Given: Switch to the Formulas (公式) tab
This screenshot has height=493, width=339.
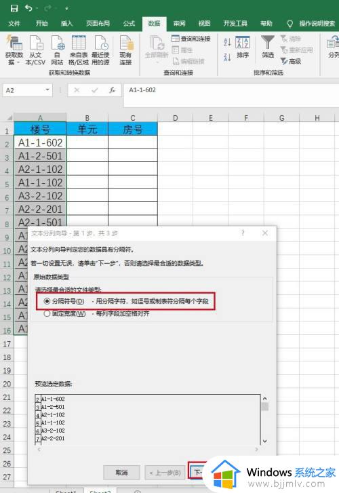Looking at the screenshot, I should pos(129,24).
